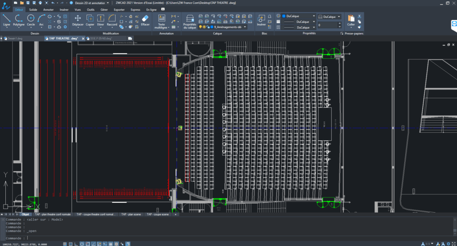Close the TAP THEATRE .dwg tab
The width and height of the screenshot is (457, 246).
[83, 38]
